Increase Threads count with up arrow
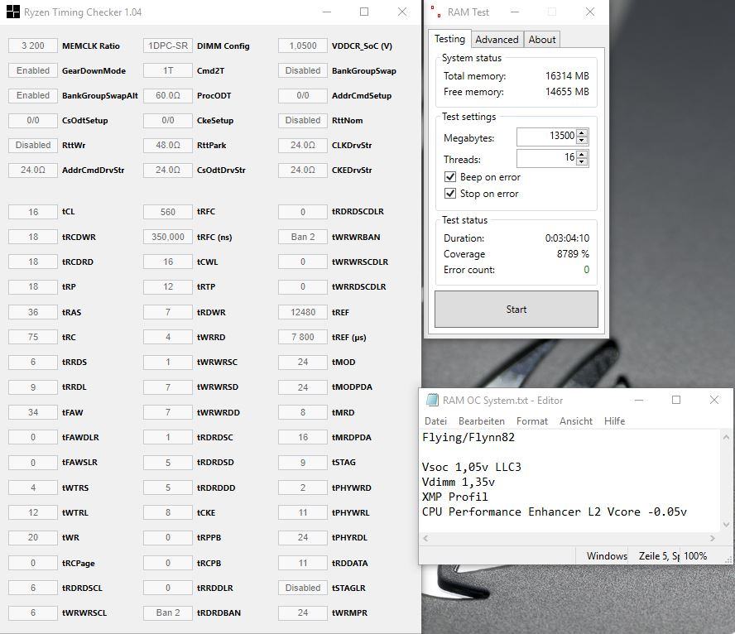 click(x=582, y=154)
